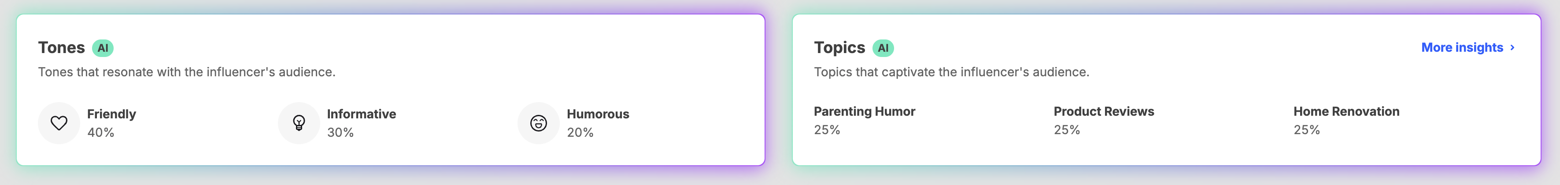Select the Friendly tone label
Image resolution: width=1560 pixels, height=185 pixels.
coord(111,114)
